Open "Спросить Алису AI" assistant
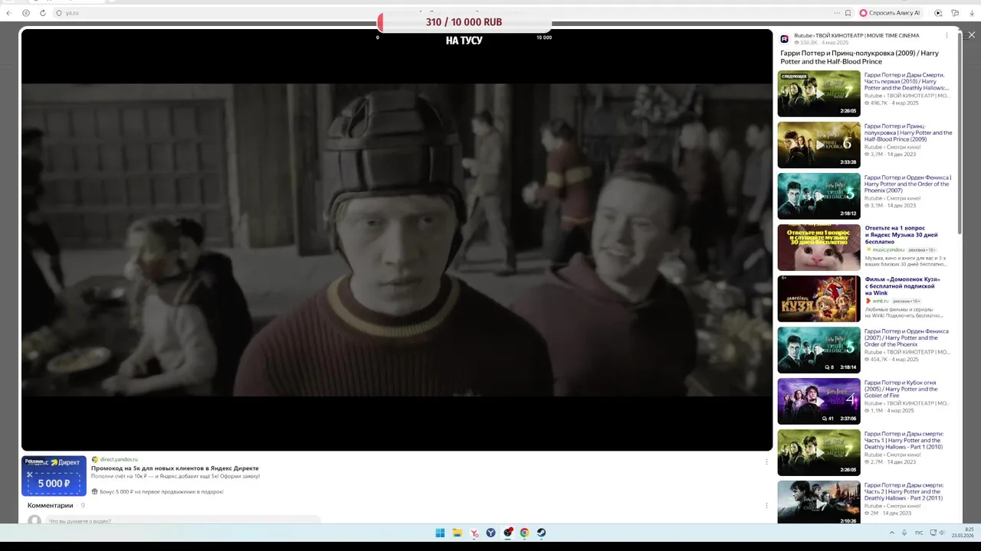Viewport: 981px width, 551px height. pos(890,13)
